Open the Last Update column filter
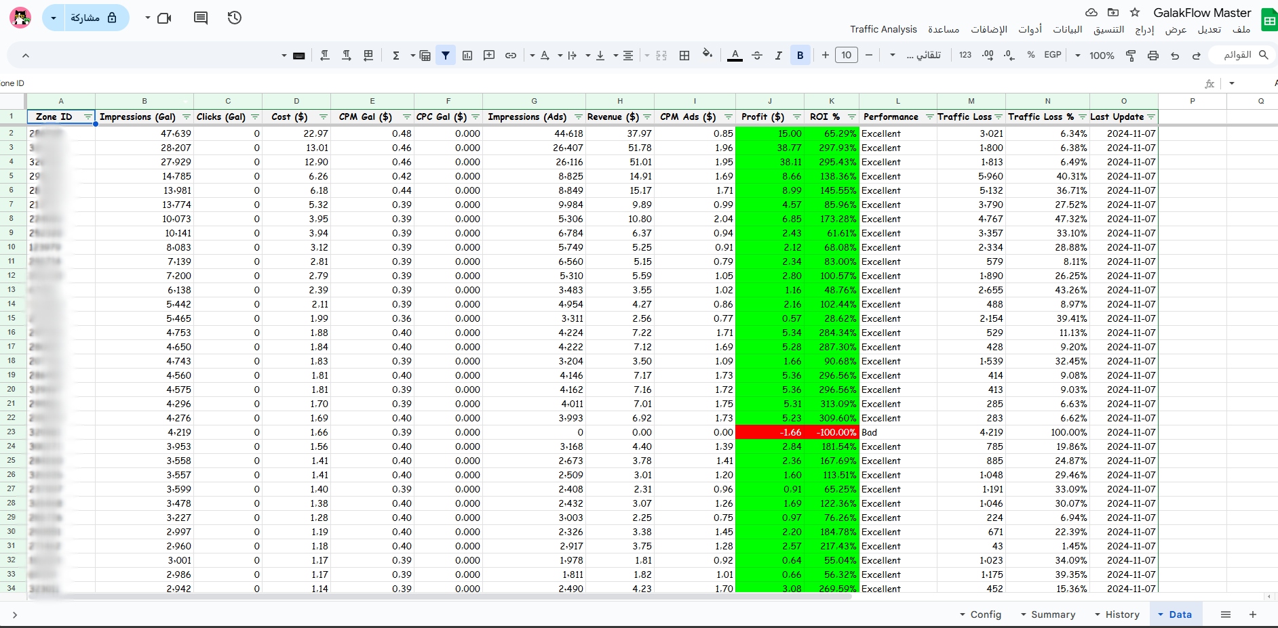The height and width of the screenshot is (628, 1278). click(1150, 117)
